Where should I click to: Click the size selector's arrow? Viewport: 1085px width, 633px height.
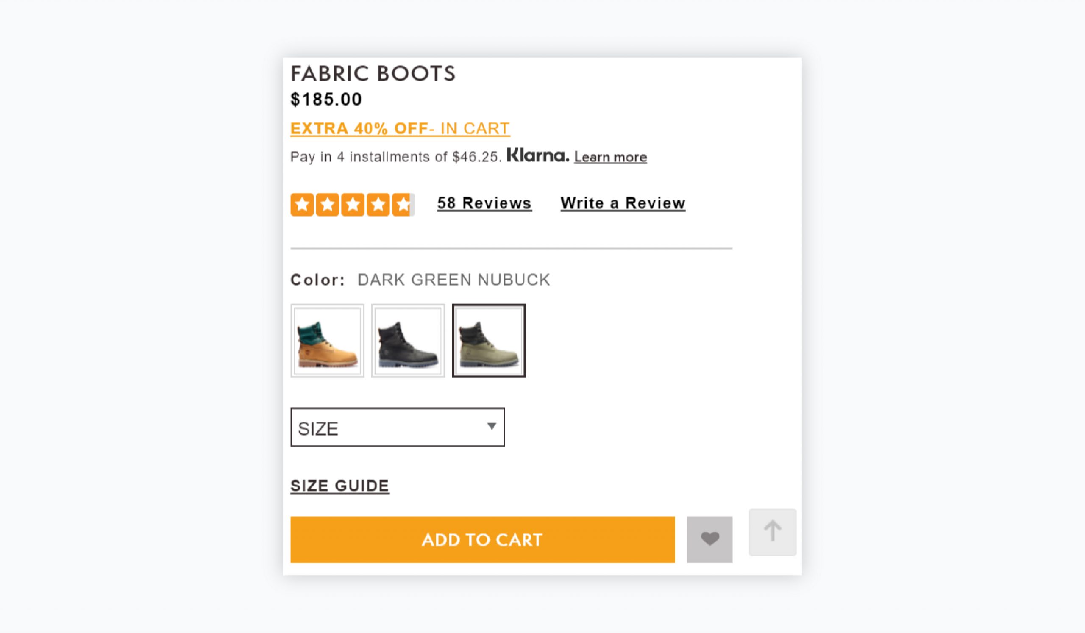click(492, 427)
